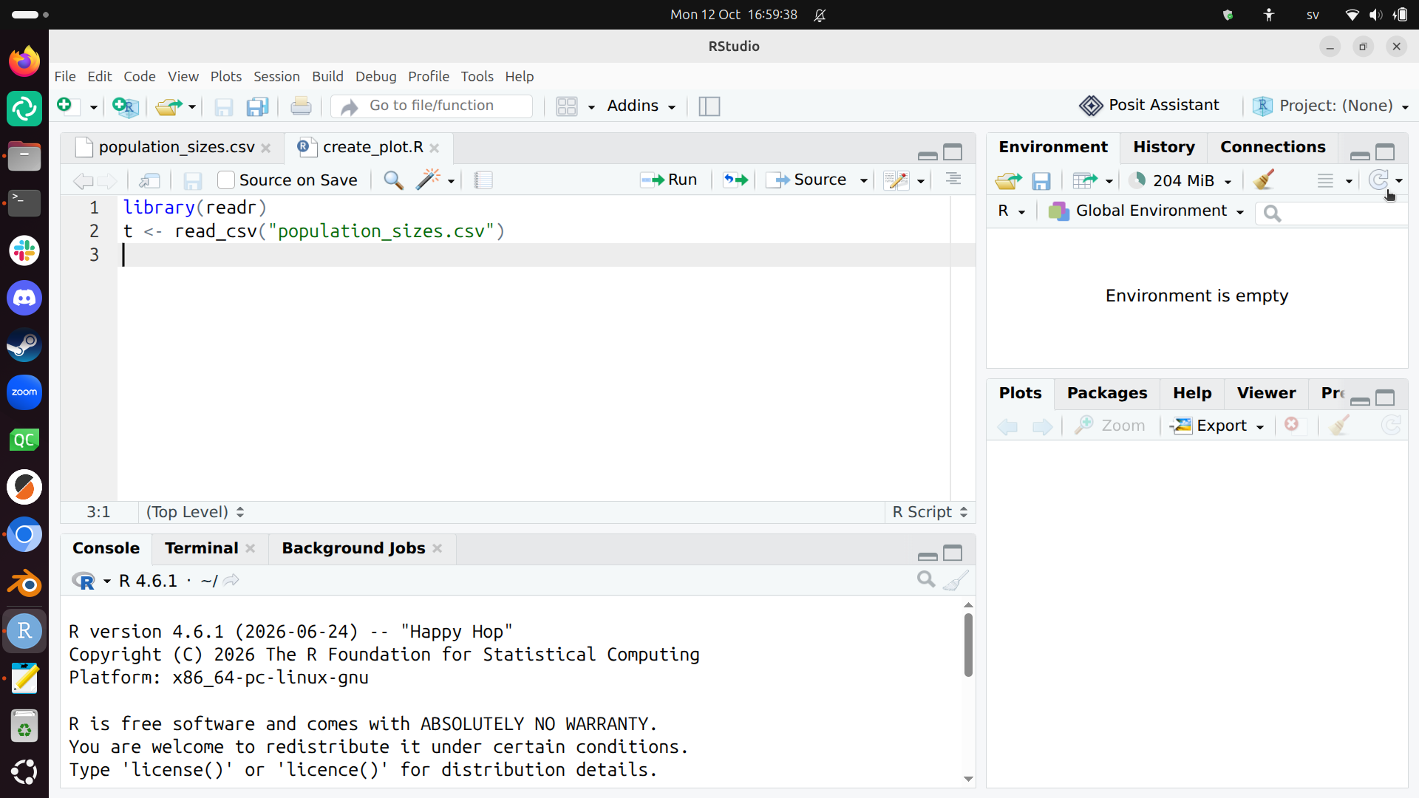1419x798 pixels.
Task: Click the Open File folder icon
Action: coord(169,106)
